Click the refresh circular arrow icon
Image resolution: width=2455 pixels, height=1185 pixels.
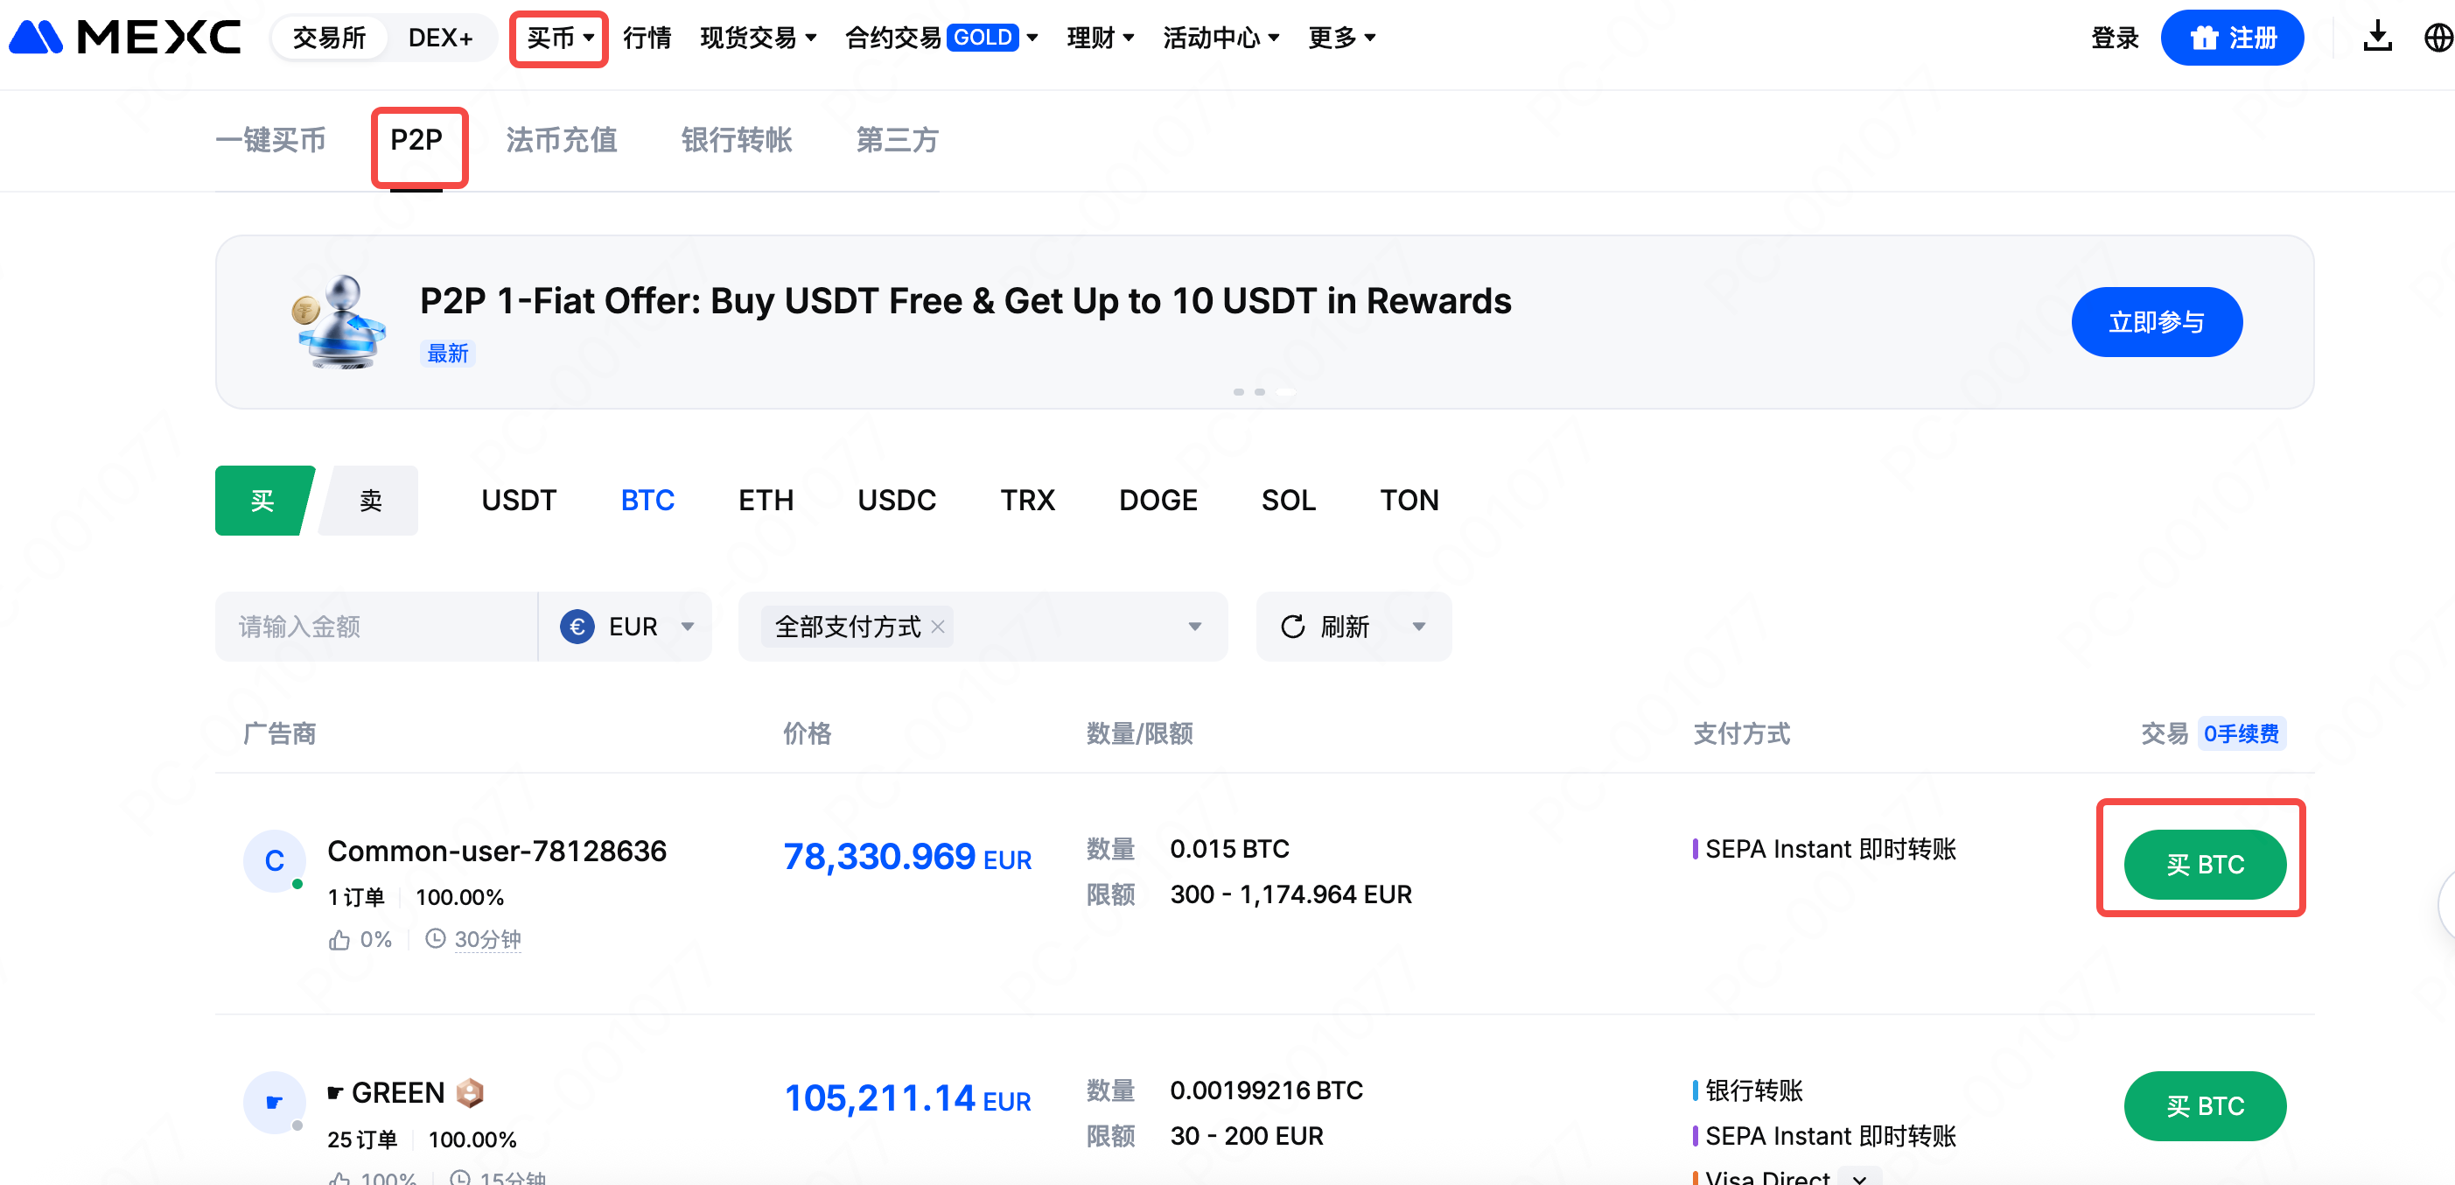[1292, 627]
